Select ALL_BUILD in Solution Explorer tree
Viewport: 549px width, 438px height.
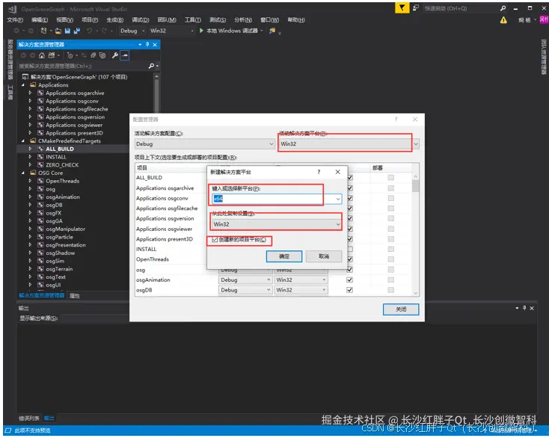tap(60, 149)
